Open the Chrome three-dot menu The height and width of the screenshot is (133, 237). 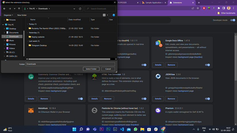(x=234, y=8)
